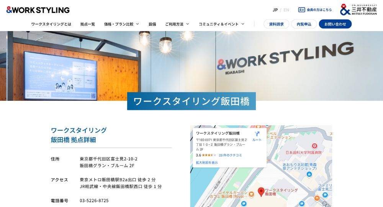The image size is (383, 207).
Task: Open ワークスタイリングとは menu item
Action: click(51, 24)
